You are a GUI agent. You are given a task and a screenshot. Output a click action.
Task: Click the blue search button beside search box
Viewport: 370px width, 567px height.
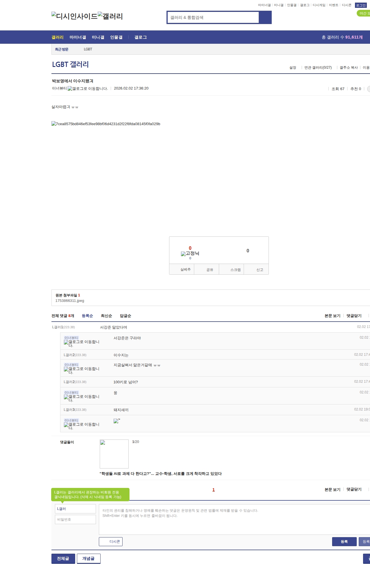click(265, 17)
